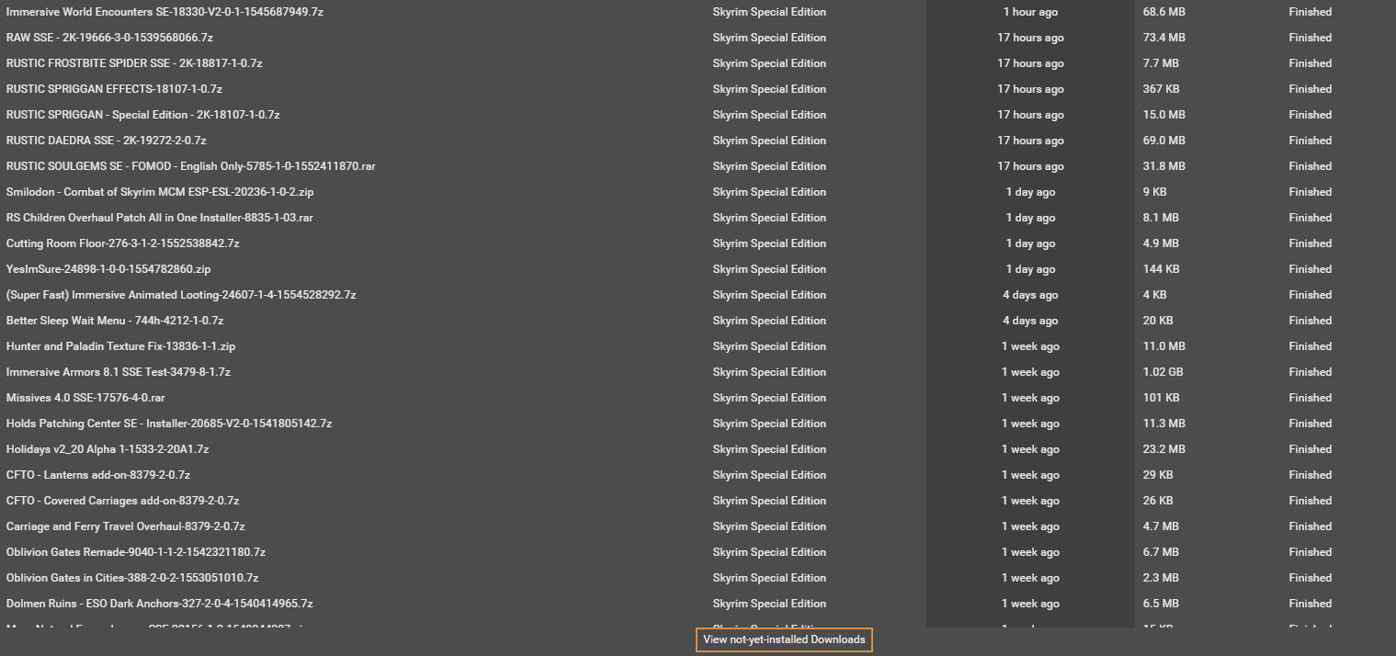This screenshot has width=1396, height=656.
Task: Select the Holidays v2_20 Alpha file
Action: [x=108, y=449]
